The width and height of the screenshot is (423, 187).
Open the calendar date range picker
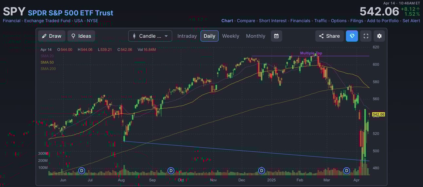276,36
